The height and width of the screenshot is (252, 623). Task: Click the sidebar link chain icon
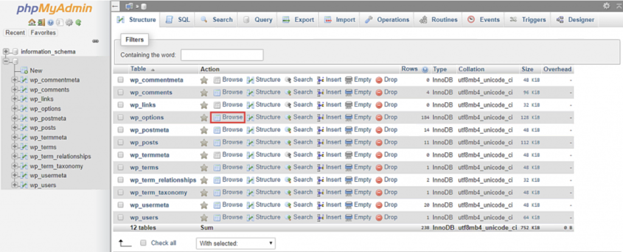point(95,41)
